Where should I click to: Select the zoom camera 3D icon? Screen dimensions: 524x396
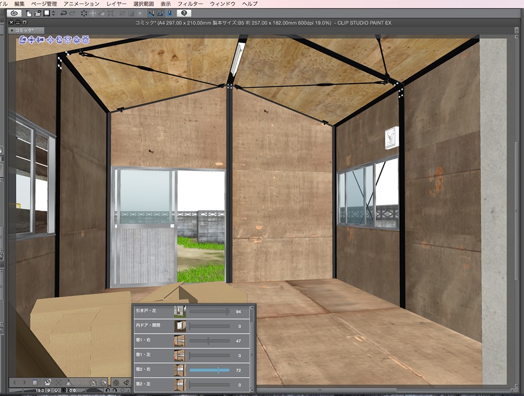click(x=40, y=40)
